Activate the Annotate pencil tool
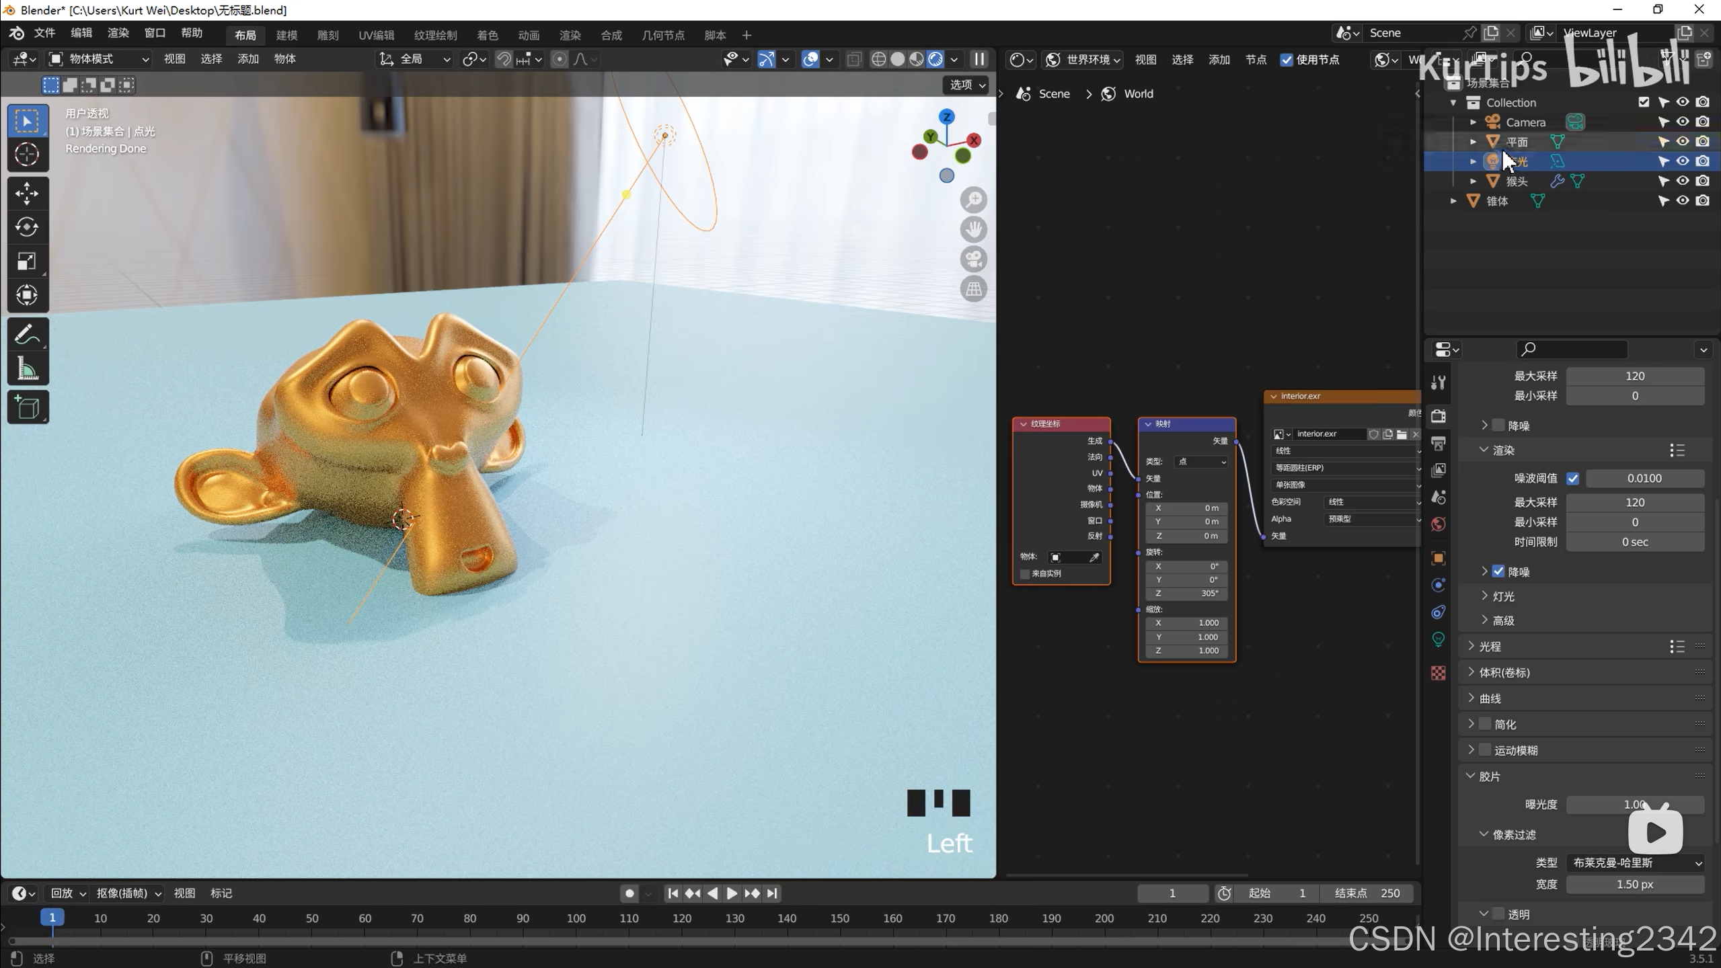 click(x=27, y=334)
